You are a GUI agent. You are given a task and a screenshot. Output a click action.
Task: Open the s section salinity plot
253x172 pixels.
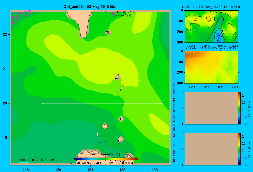pos(211,67)
